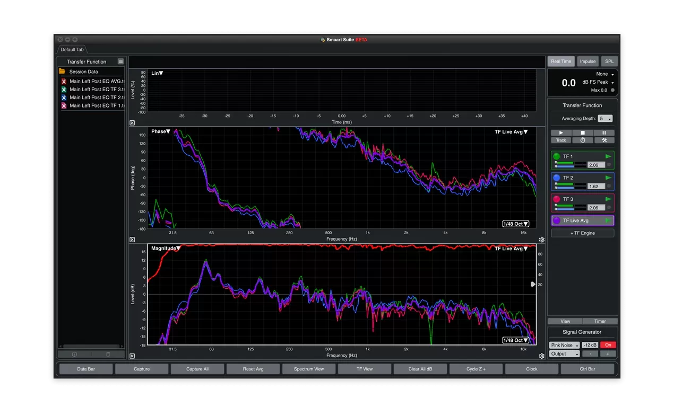
Task: Select the View tab above Signal Generator
Action: (565, 321)
